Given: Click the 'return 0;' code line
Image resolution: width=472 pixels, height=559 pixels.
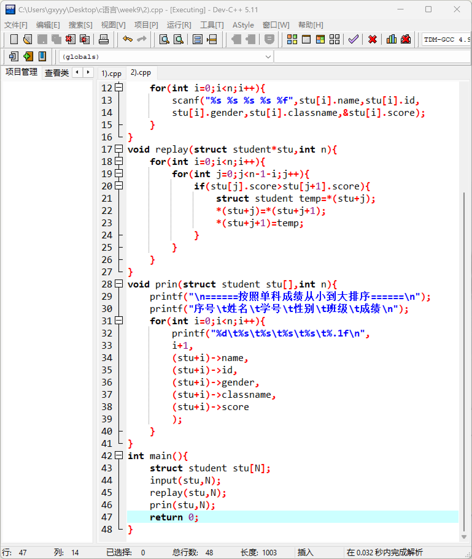Looking at the screenshot, I should point(174,517).
